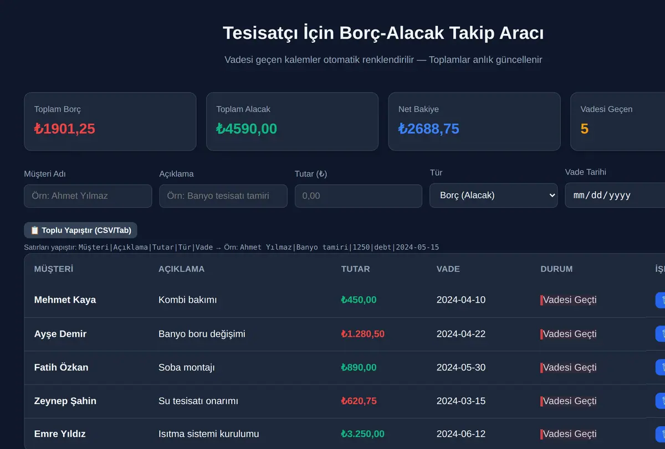Open the Vade Tarihi date field
This screenshot has height=449, width=665.
(615, 195)
